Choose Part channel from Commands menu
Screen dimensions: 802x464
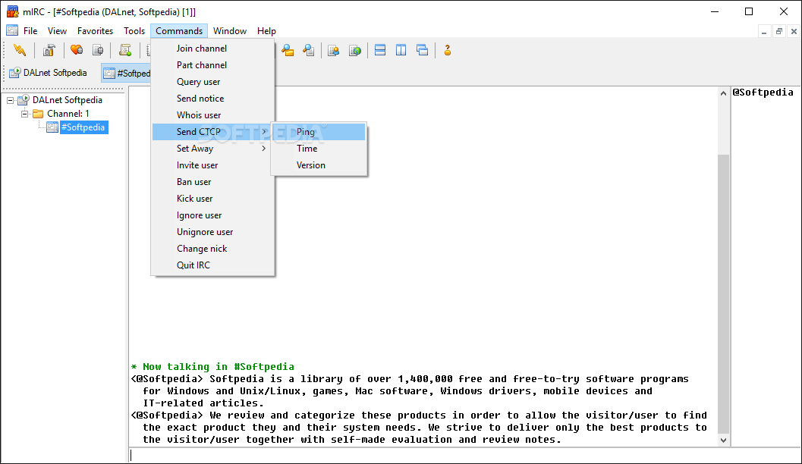pos(212,65)
